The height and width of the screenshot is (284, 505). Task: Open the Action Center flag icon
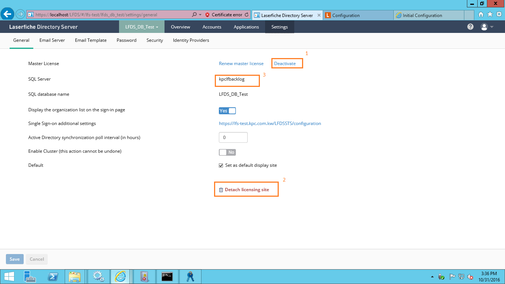click(452, 277)
